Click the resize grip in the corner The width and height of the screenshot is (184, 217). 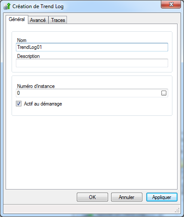coord(177,210)
